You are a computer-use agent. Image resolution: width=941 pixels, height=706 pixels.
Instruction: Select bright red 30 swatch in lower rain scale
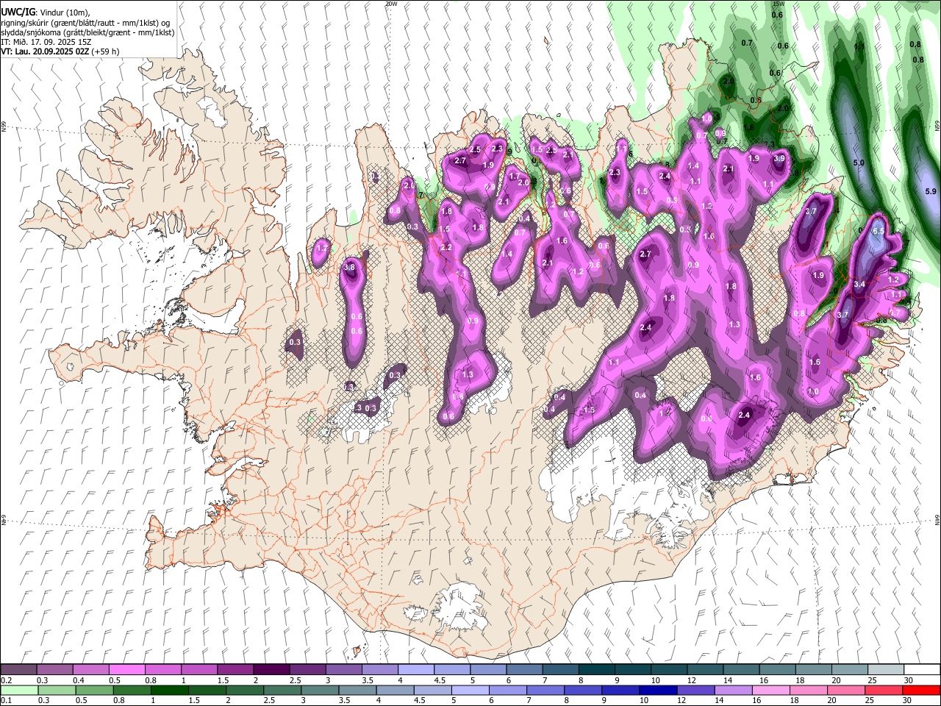click(922, 690)
